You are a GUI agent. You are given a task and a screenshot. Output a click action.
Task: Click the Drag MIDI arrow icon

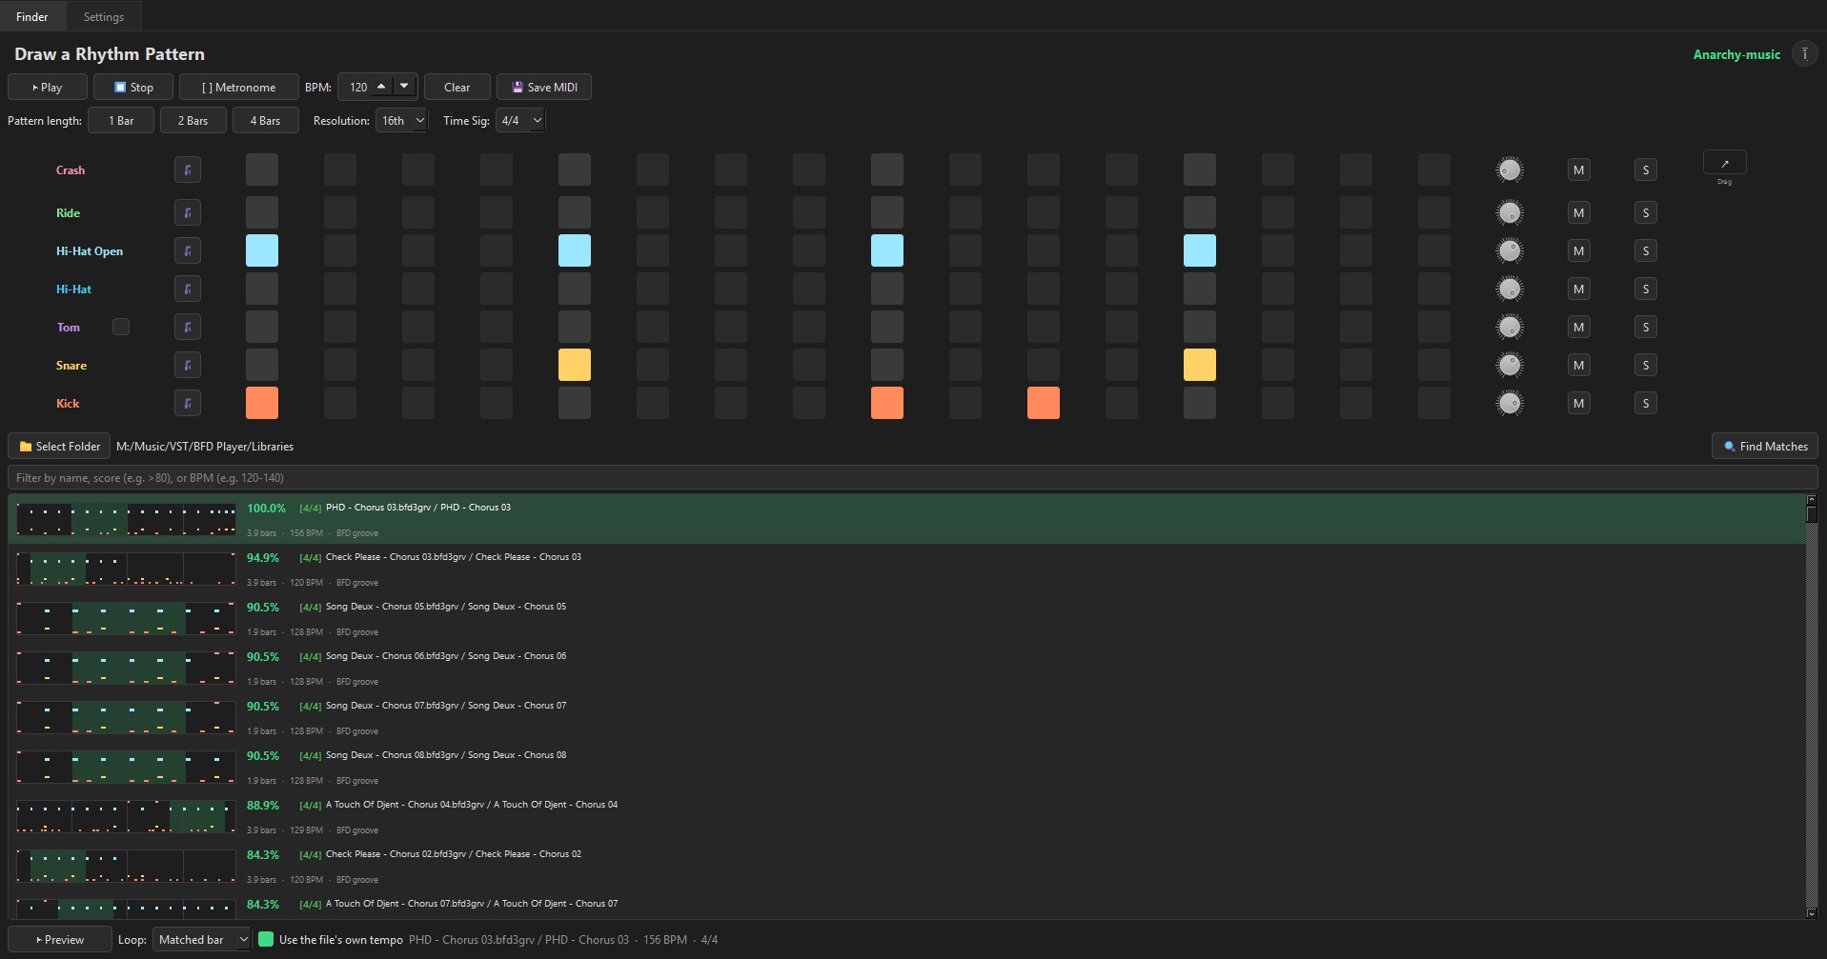click(x=1724, y=163)
